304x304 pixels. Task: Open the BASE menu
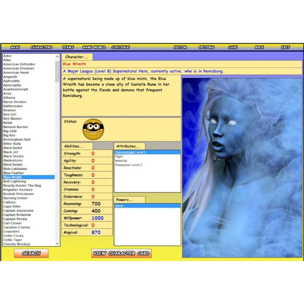(x=15, y=47)
